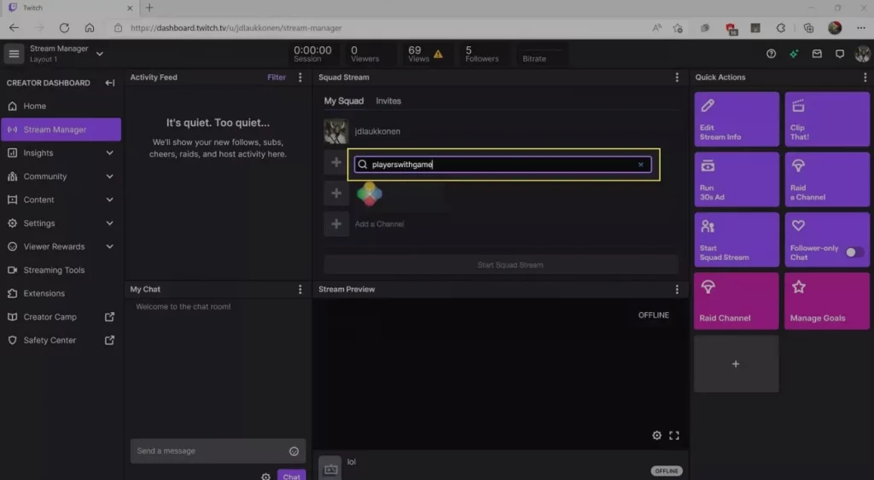Open Extensions in the sidebar
874x480 pixels.
61,293
